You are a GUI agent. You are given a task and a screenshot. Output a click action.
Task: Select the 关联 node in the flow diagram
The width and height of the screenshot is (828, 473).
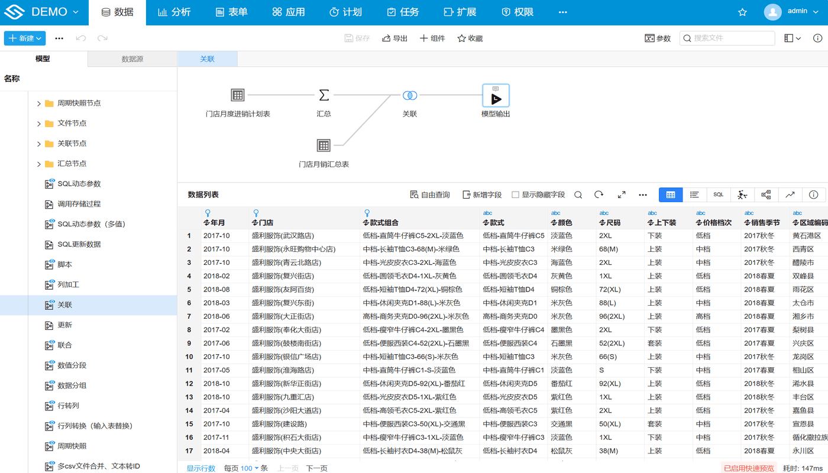(x=410, y=95)
